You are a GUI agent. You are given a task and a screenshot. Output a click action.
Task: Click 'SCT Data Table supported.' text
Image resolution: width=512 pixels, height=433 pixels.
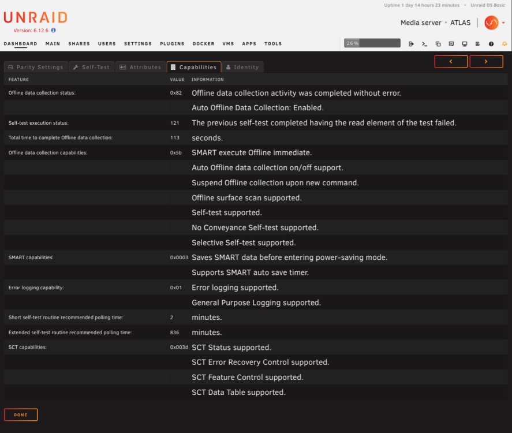click(x=238, y=392)
